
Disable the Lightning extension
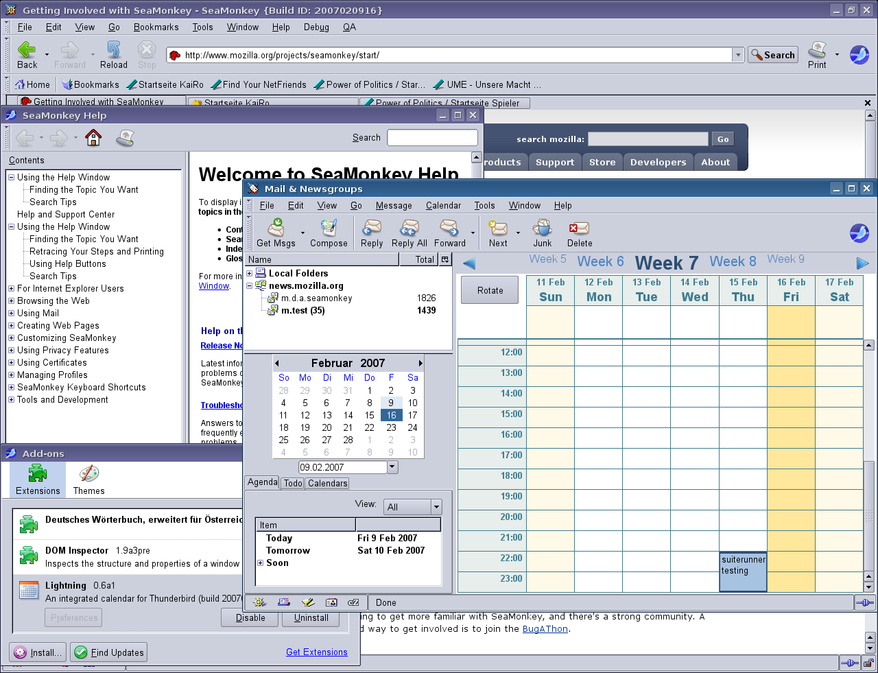pos(250,617)
